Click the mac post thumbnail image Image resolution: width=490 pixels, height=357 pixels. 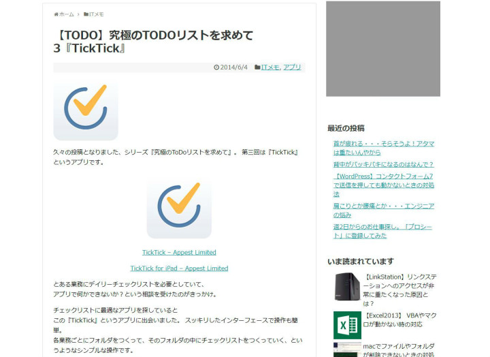coord(347,350)
